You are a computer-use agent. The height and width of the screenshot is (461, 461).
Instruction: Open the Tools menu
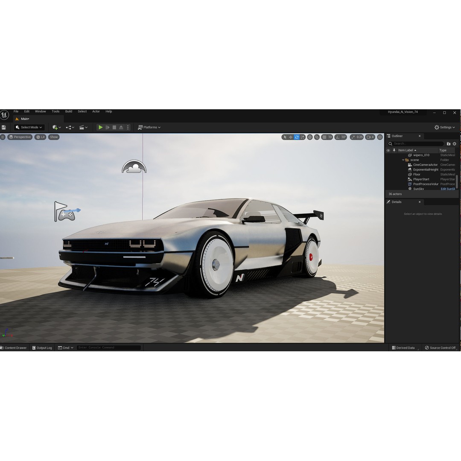pos(55,111)
